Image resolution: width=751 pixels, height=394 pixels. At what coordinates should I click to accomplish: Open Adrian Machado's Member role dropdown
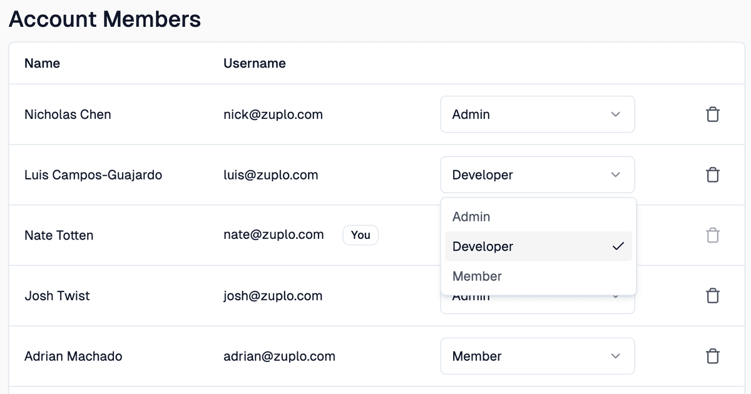tap(537, 356)
